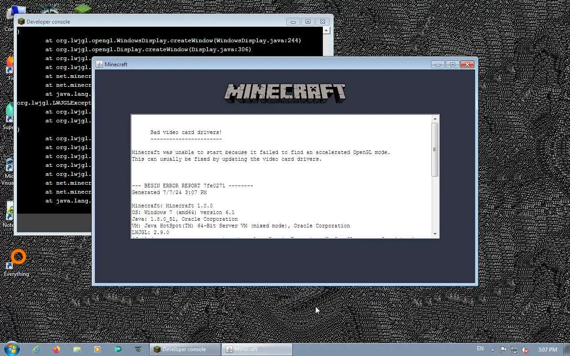Click console line 'WindowsDisplay.createWindow(WindowsDisplay.java:244)'
The height and width of the screenshot is (356, 570).
[x=173, y=40]
